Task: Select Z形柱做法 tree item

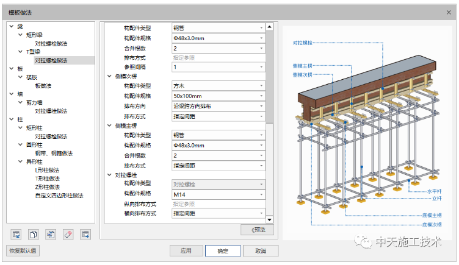Action: pyautogui.click(x=47, y=187)
